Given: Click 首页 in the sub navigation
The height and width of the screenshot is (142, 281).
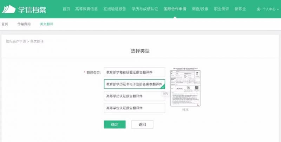Looking at the screenshot, I should coord(5,24).
